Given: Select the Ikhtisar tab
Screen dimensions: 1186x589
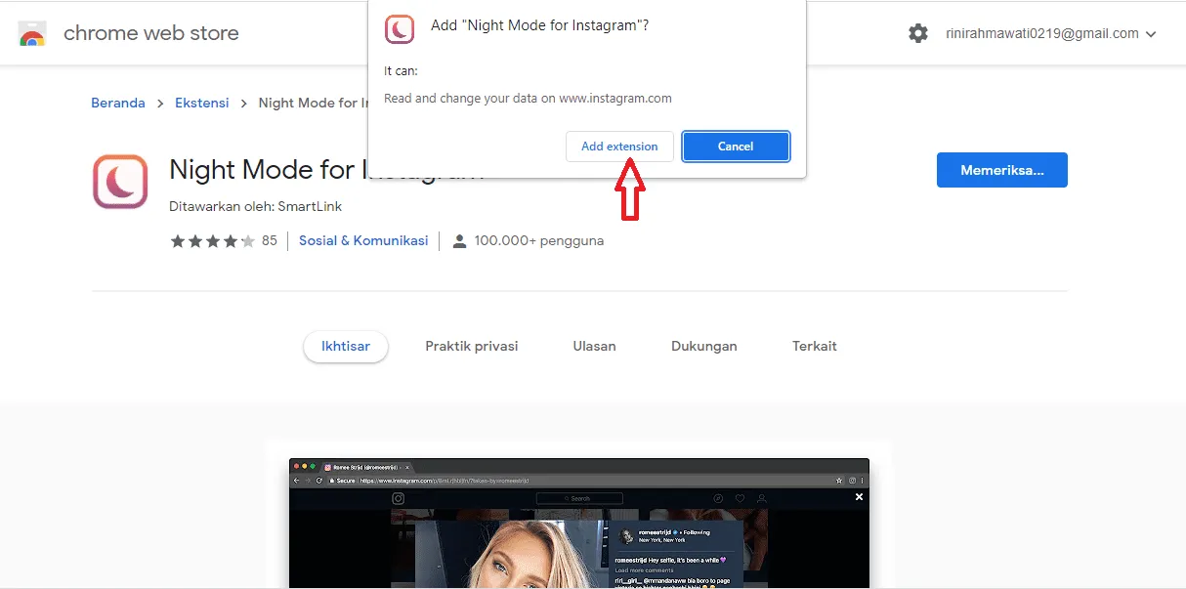Looking at the screenshot, I should [346, 346].
